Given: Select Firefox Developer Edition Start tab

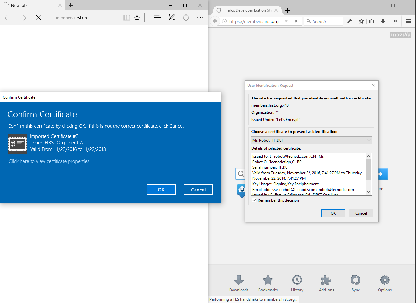Looking at the screenshot, I should tap(247, 10).
